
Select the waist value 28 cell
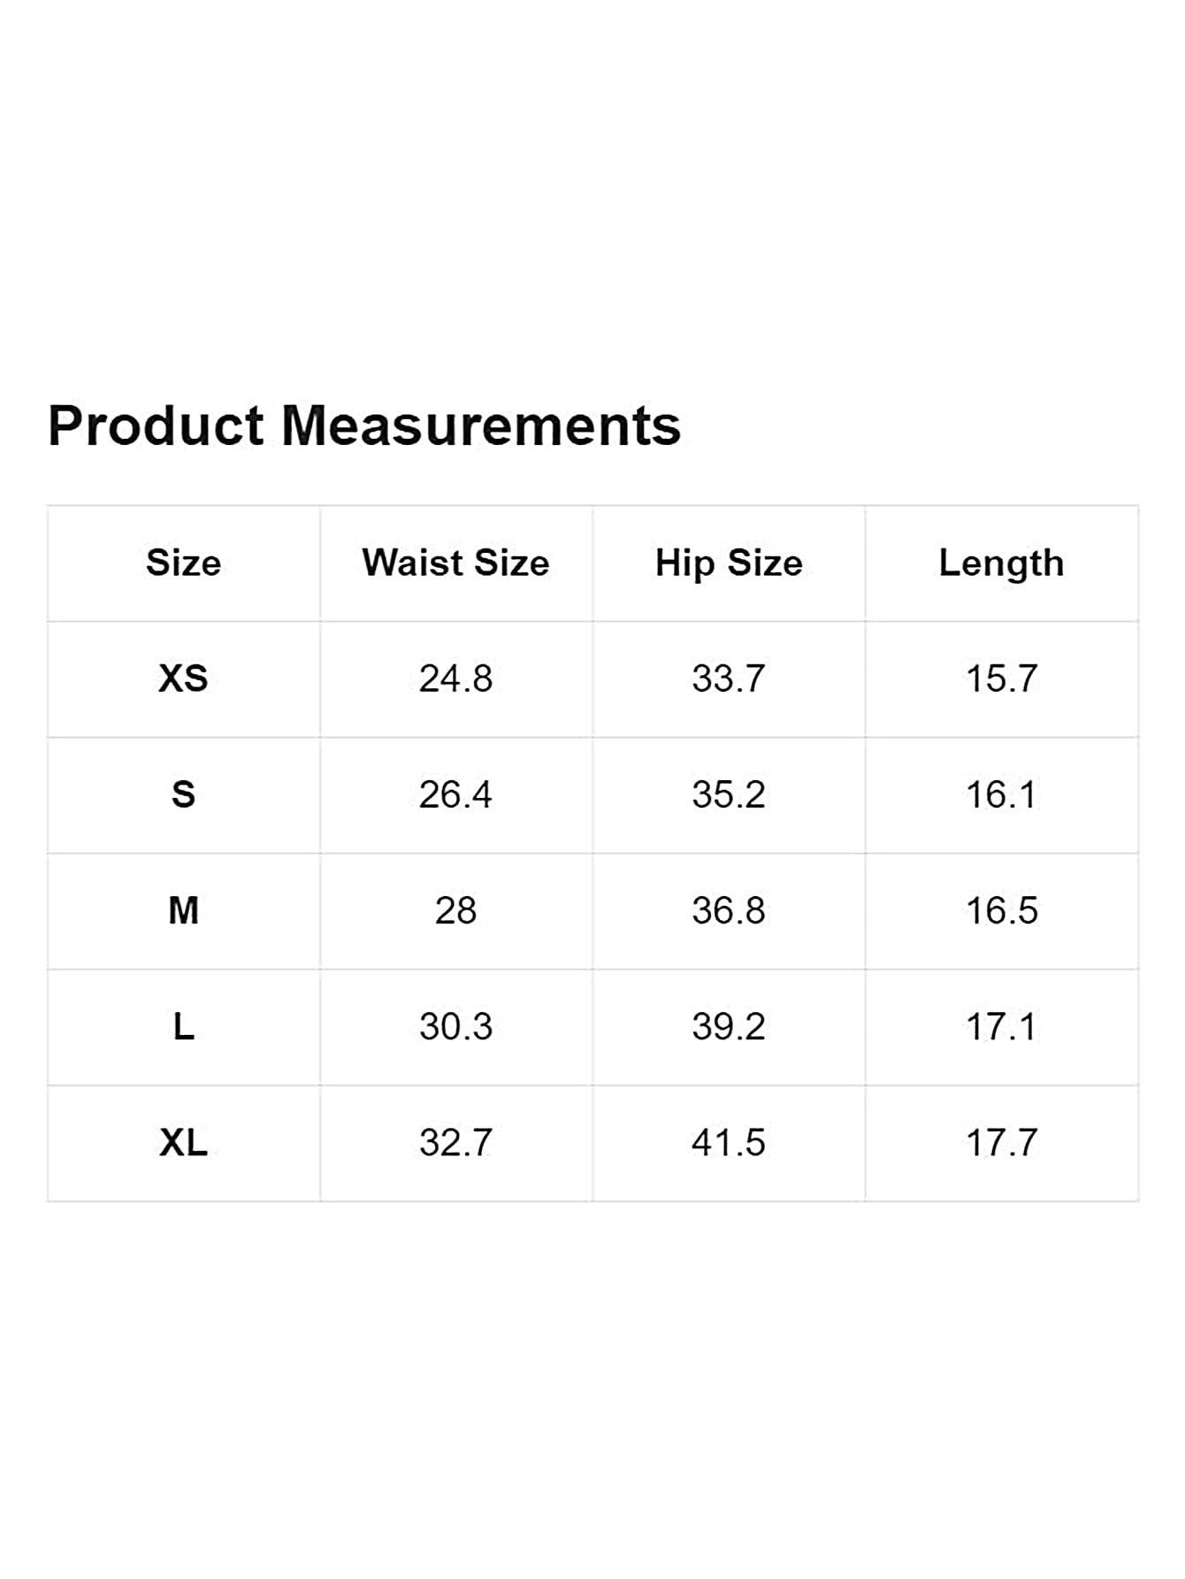pyautogui.click(x=455, y=910)
